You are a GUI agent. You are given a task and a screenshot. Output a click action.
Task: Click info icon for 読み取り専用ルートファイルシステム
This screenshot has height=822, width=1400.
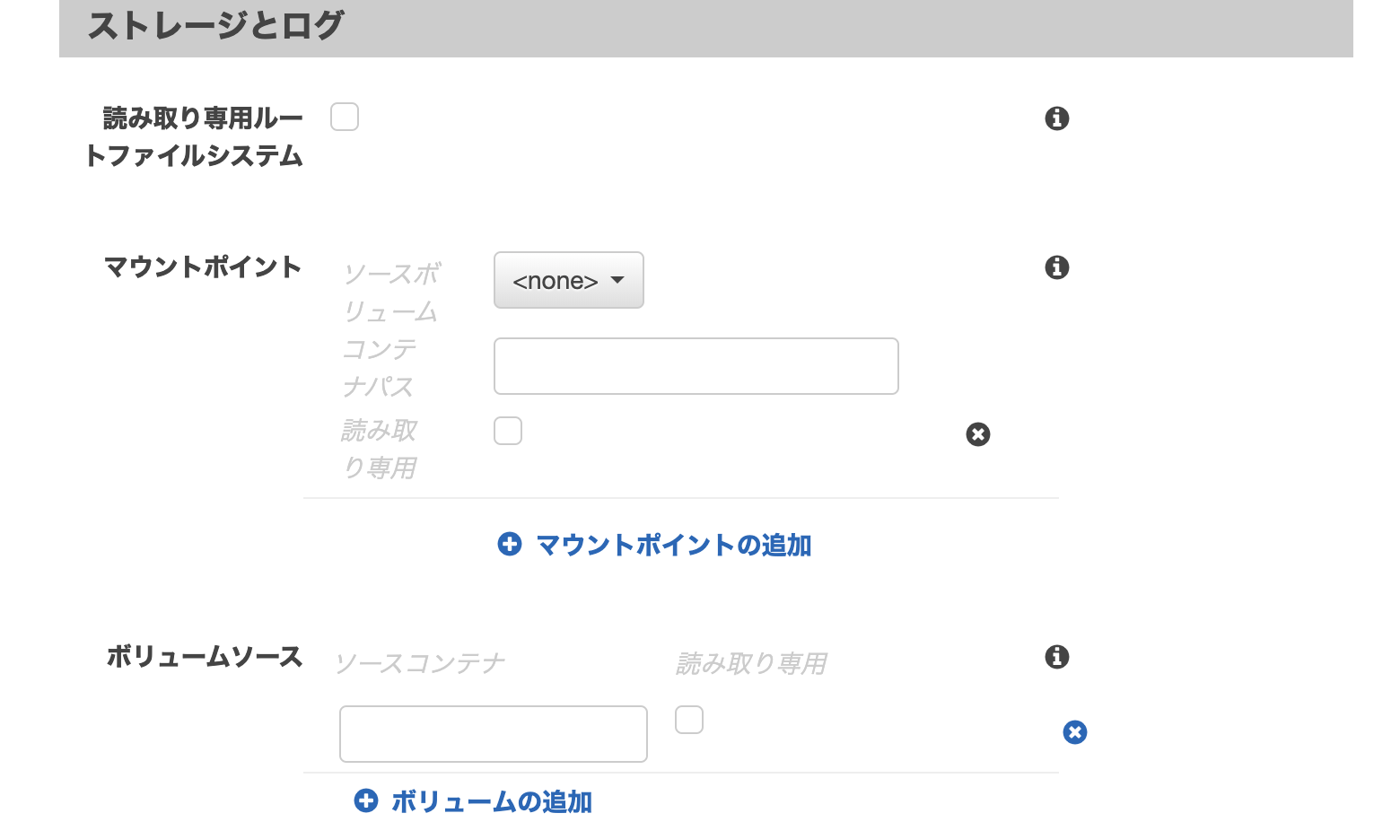(1057, 118)
